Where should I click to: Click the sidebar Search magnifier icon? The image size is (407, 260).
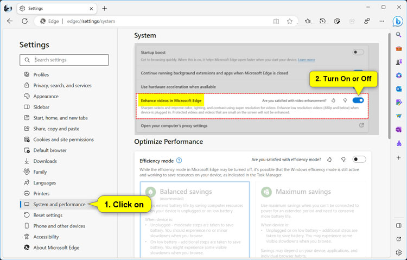tap(399, 35)
